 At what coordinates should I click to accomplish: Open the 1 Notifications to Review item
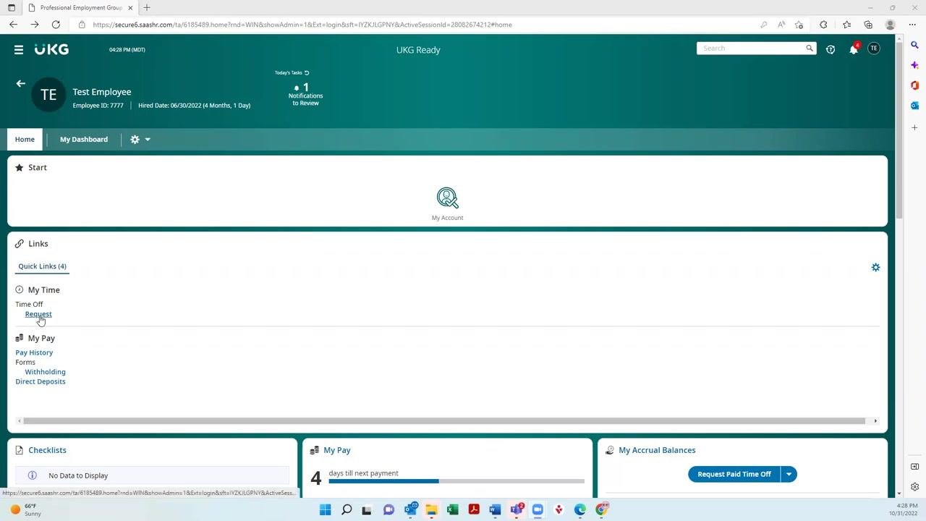coord(305,95)
